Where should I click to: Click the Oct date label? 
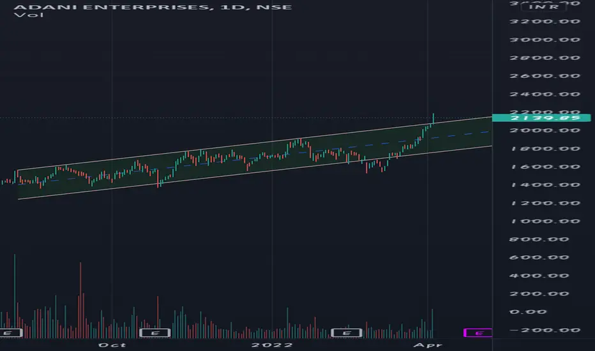pyautogui.click(x=112, y=345)
